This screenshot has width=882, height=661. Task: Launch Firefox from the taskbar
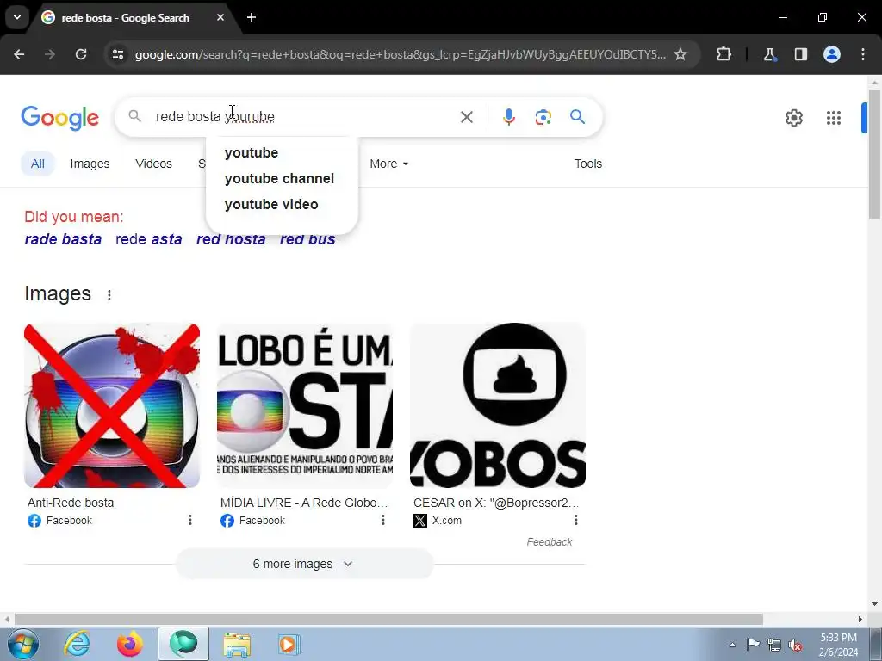coord(129,644)
